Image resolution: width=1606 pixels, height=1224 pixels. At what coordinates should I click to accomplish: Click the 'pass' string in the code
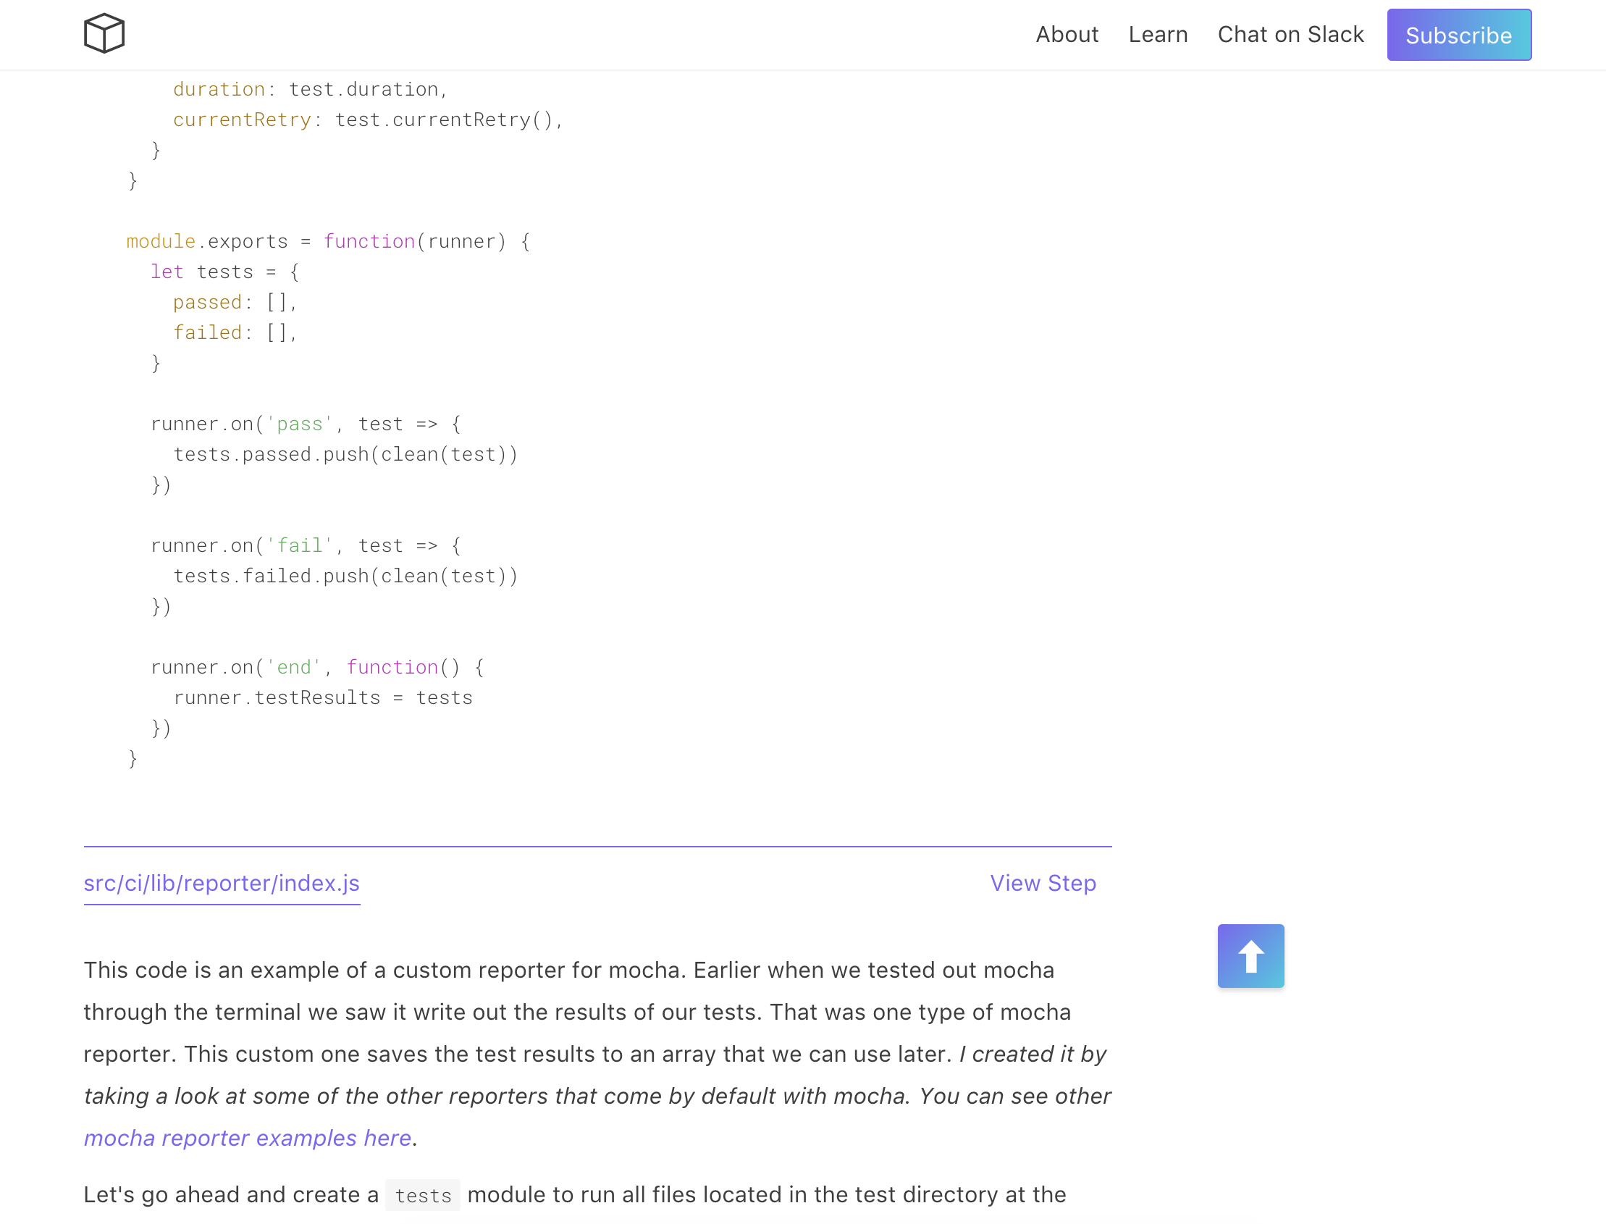click(299, 424)
